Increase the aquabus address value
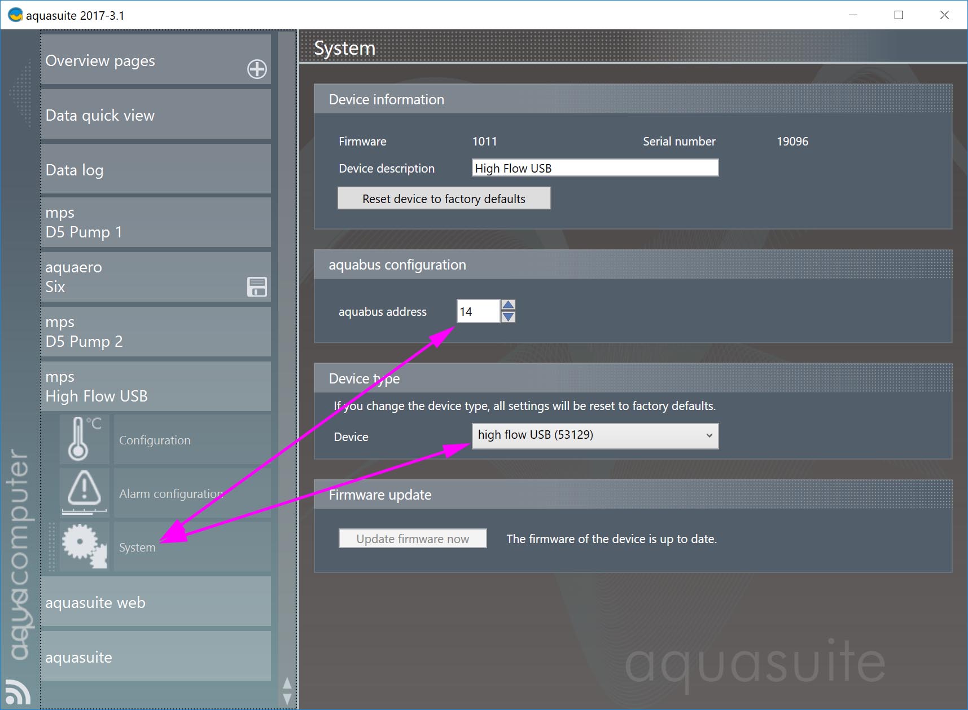The width and height of the screenshot is (968, 710). (x=508, y=305)
